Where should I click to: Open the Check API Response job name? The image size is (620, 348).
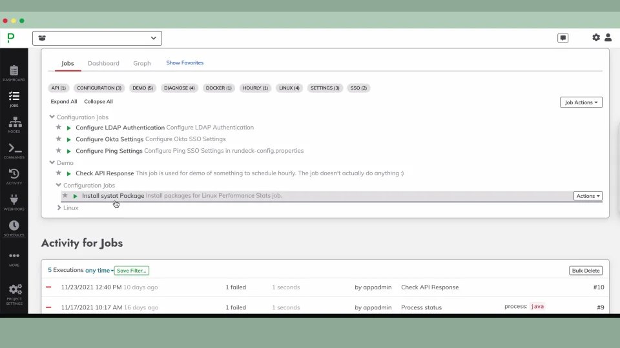click(105, 173)
